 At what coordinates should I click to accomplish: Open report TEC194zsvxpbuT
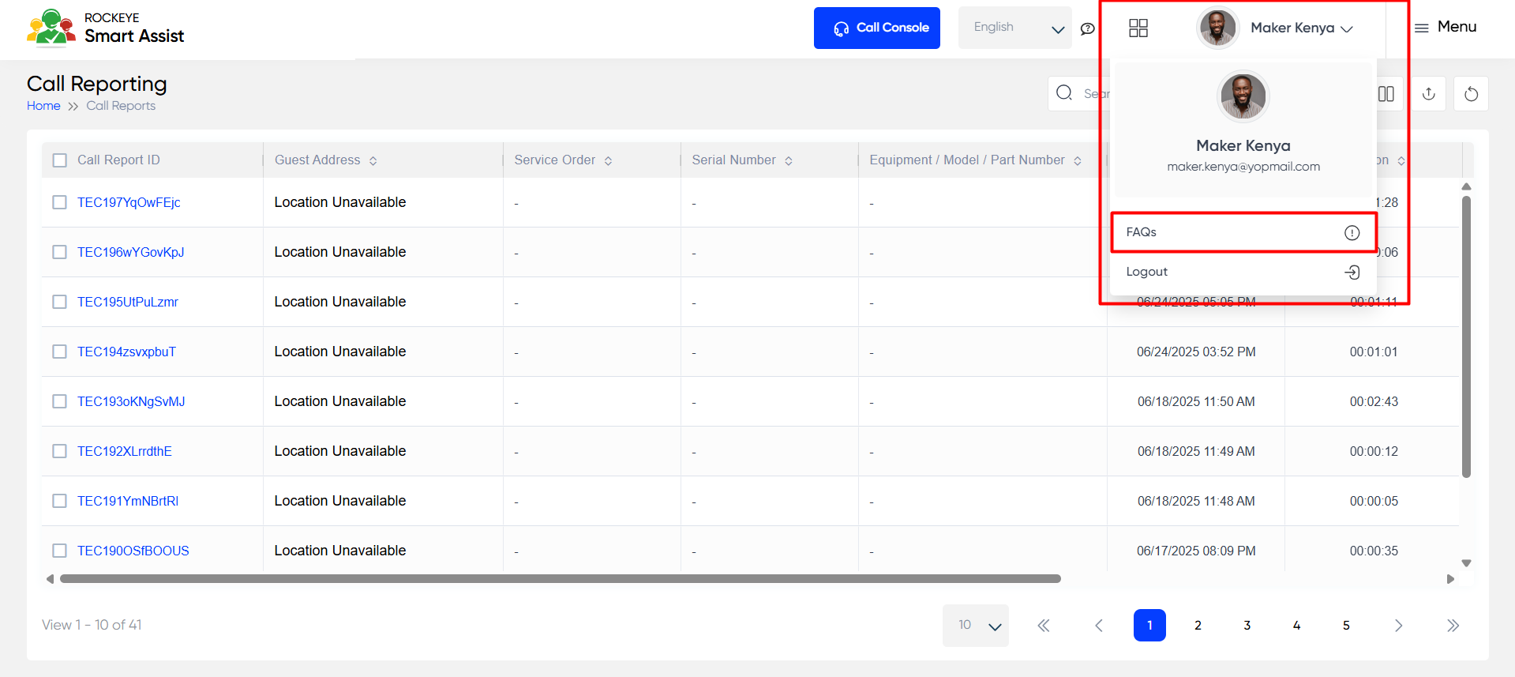pos(126,352)
